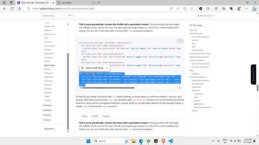Open tab actions menu icon
The width and height of the screenshot is (259, 145).
[11, 3]
